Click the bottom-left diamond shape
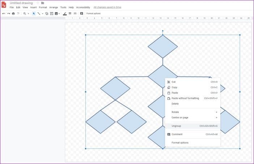 (x=101, y=122)
